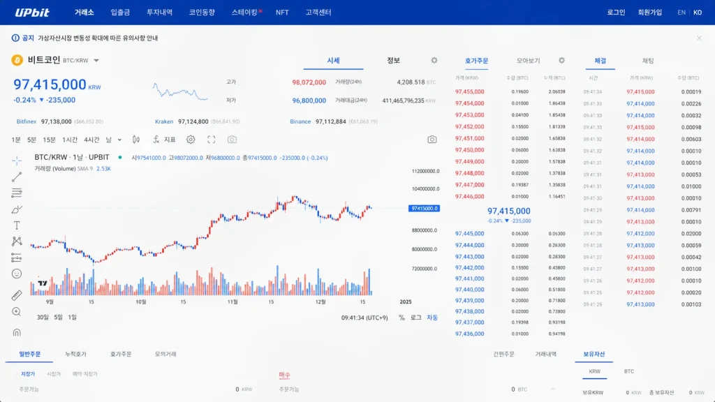Enter fullscreen chart mode
The width and height of the screenshot is (715, 402).
click(211, 140)
